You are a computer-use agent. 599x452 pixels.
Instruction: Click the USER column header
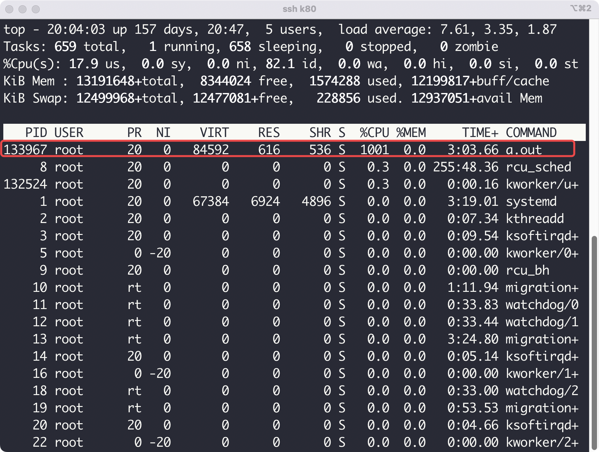[68, 132]
